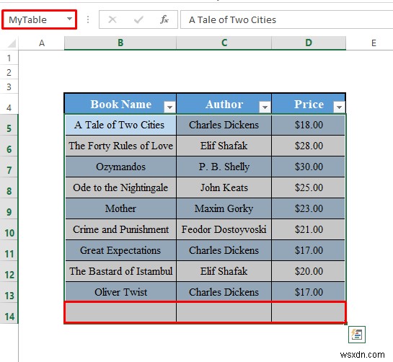This screenshot has width=393, height=362.
Task: Click the empty Book Name cell in row 14
Action: (120, 312)
